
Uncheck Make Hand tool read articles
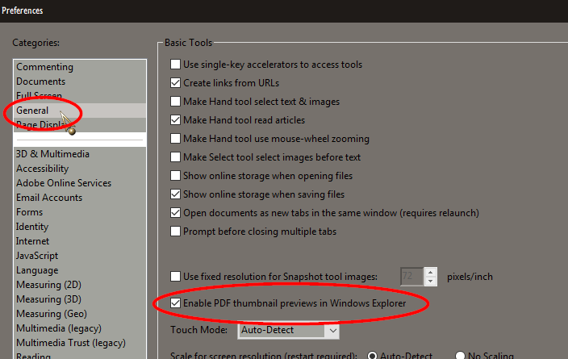tap(175, 120)
